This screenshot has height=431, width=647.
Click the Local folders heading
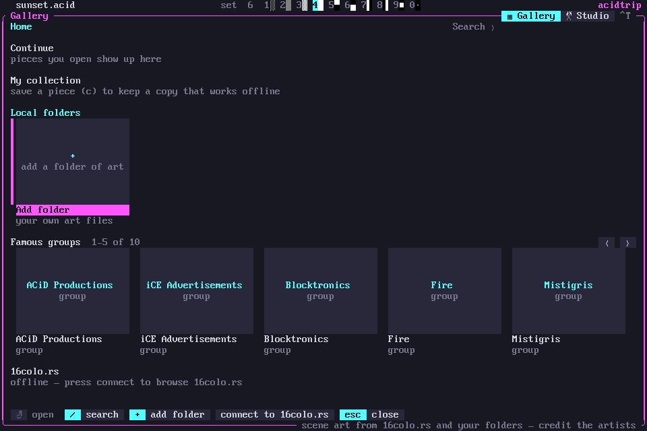click(x=45, y=113)
